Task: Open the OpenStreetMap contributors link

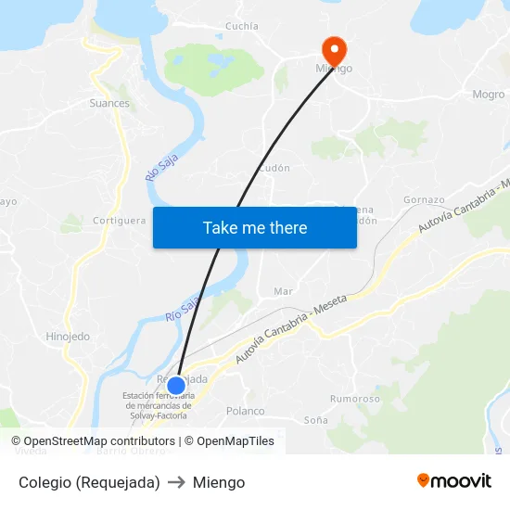Action: 94,441
